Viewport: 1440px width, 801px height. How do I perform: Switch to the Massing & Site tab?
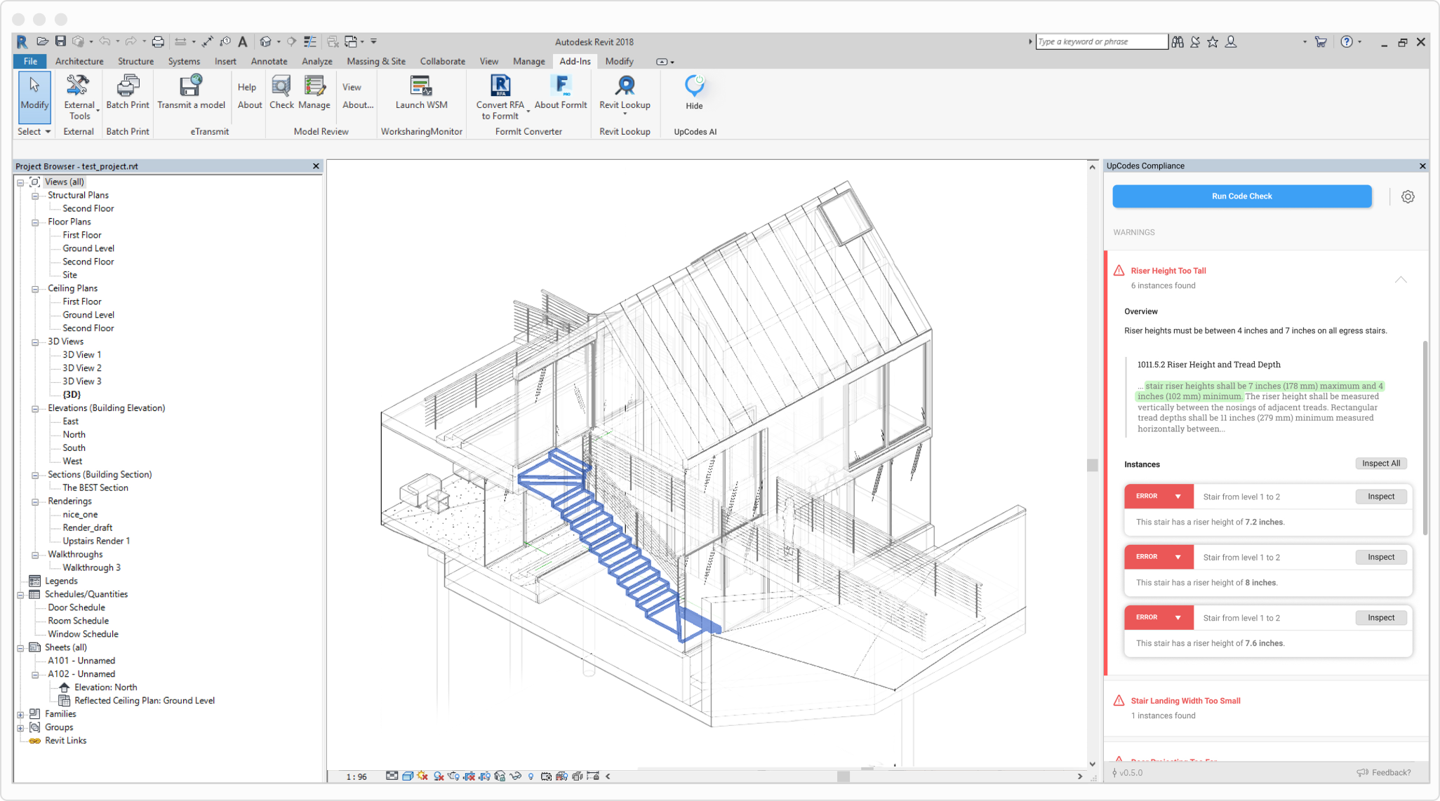pyautogui.click(x=376, y=61)
